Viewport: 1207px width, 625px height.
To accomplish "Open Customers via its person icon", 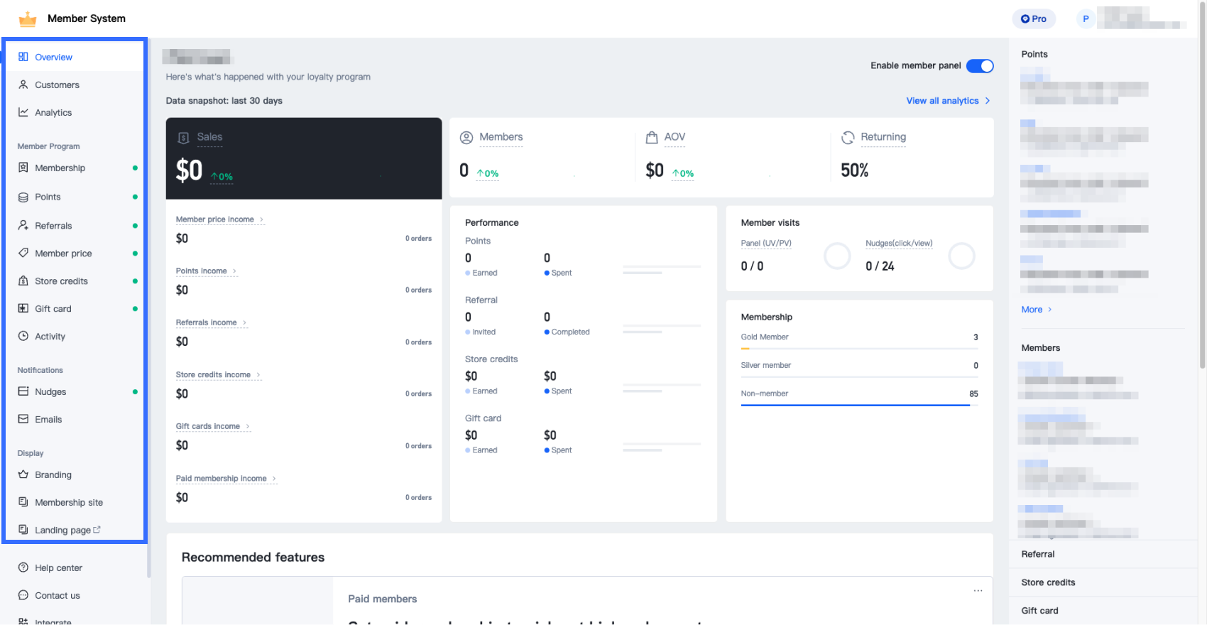I will tap(23, 85).
